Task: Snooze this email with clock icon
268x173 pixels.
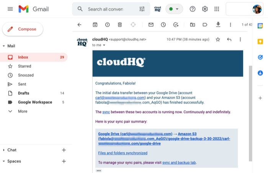Action: pyautogui.click(x=163, y=25)
